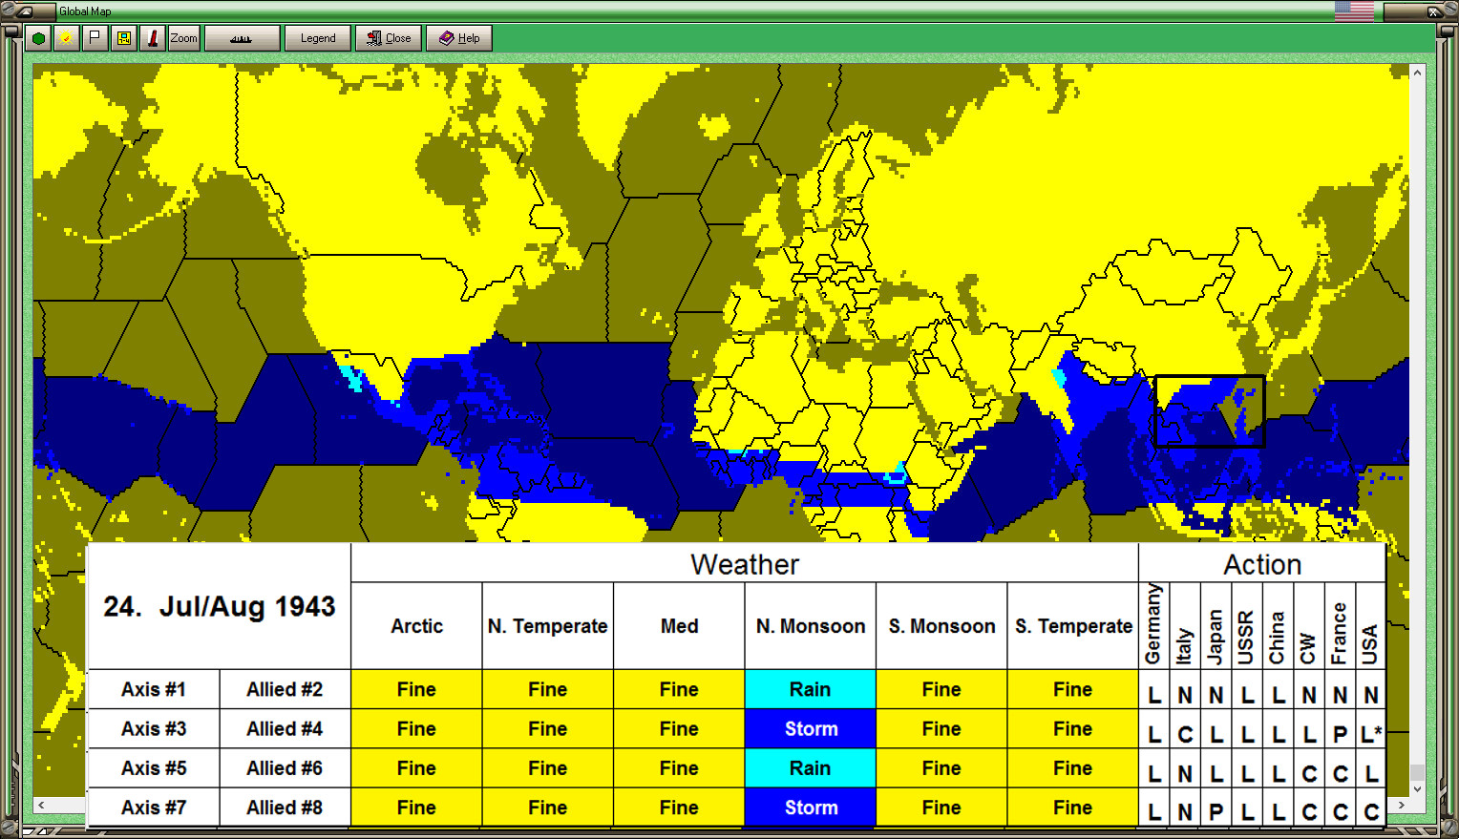Image resolution: width=1459 pixels, height=839 pixels.
Task: Select the Storm cell in the Axis #3 row
Action: (x=810, y=728)
